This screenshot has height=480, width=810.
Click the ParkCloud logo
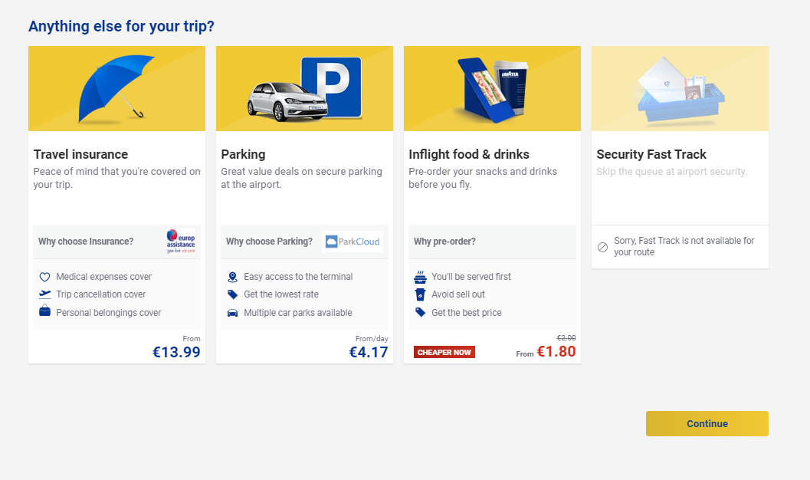coord(353,242)
